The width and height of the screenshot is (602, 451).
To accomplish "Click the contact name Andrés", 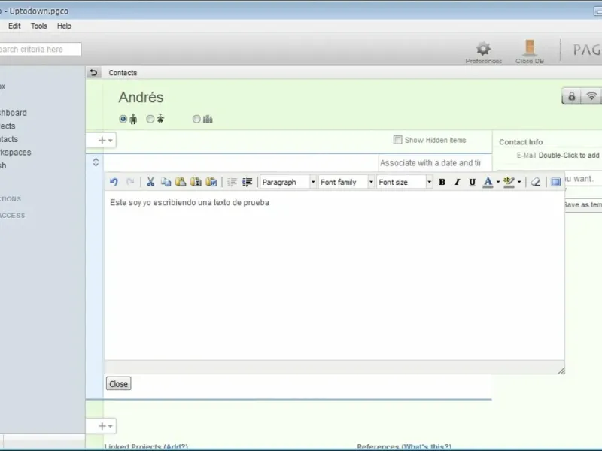I will [141, 98].
